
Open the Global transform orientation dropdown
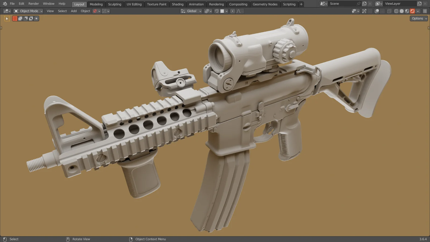pyautogui.click(x=191, y=11)
